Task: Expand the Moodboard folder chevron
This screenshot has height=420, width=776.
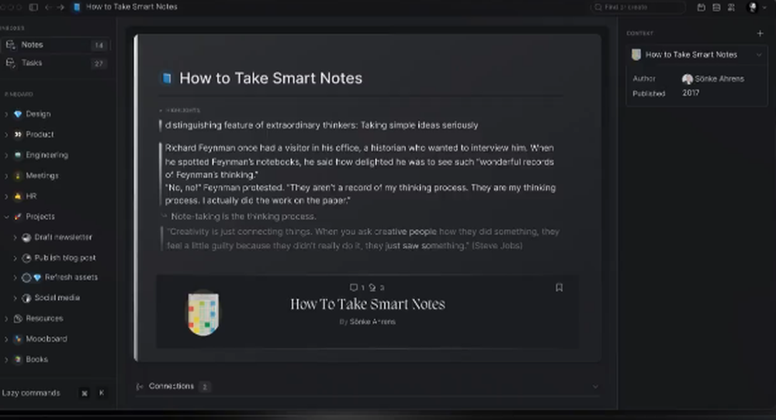Action: pos(6,339)
